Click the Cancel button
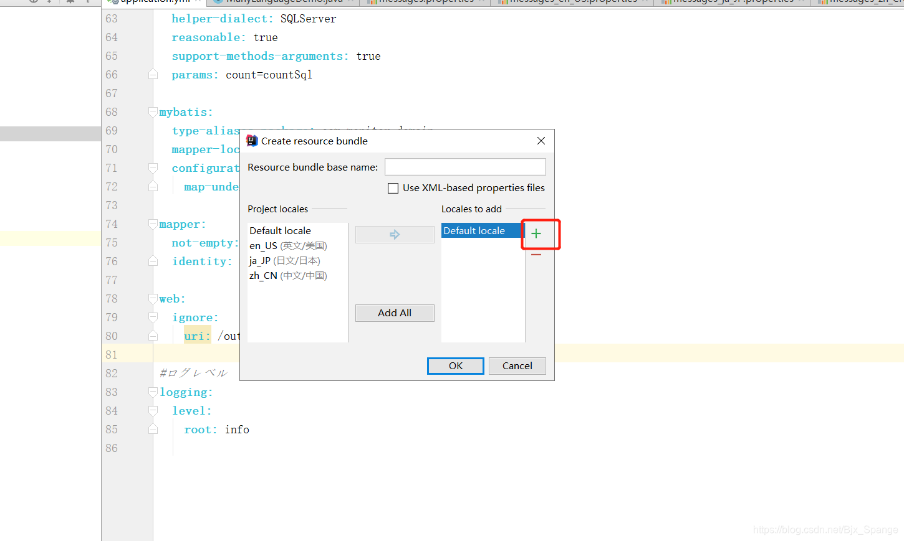904x541 pixels. [517, 366]
